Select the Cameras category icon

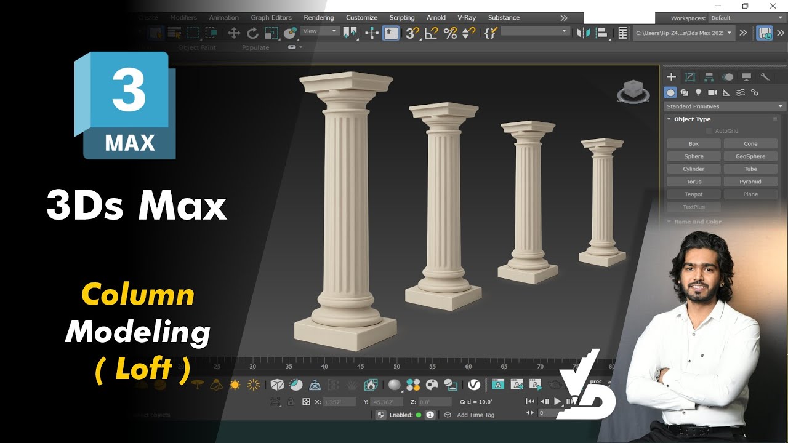(712, 92)
